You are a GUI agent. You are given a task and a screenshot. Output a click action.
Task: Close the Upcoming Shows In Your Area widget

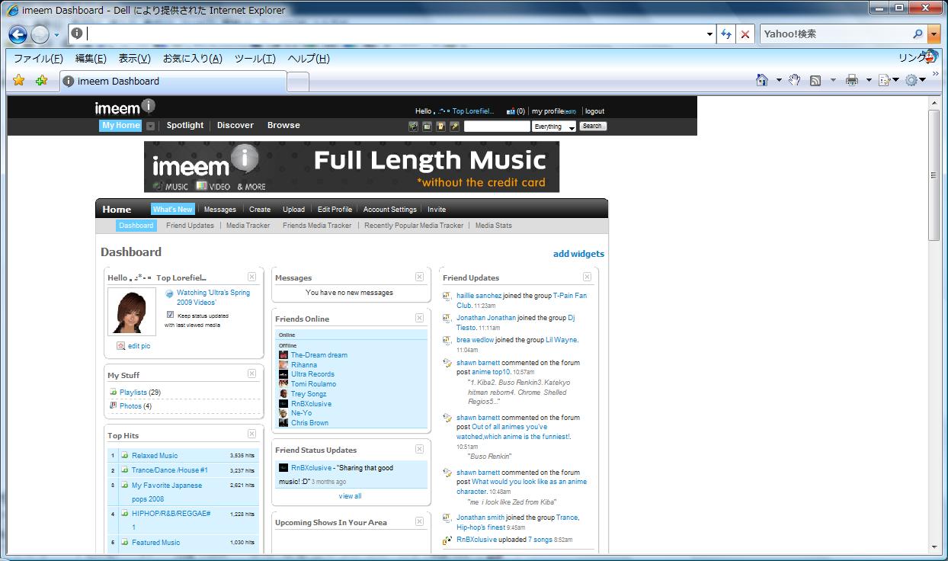(x=419, y=521)
